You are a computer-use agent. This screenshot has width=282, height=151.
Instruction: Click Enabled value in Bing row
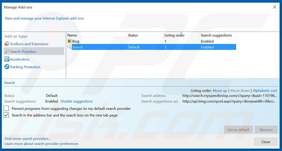pos(207,41)
